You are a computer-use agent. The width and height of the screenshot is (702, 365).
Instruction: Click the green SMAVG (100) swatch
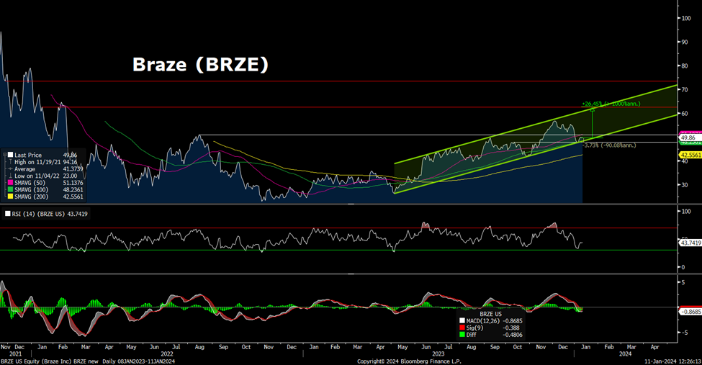[10, 190]
